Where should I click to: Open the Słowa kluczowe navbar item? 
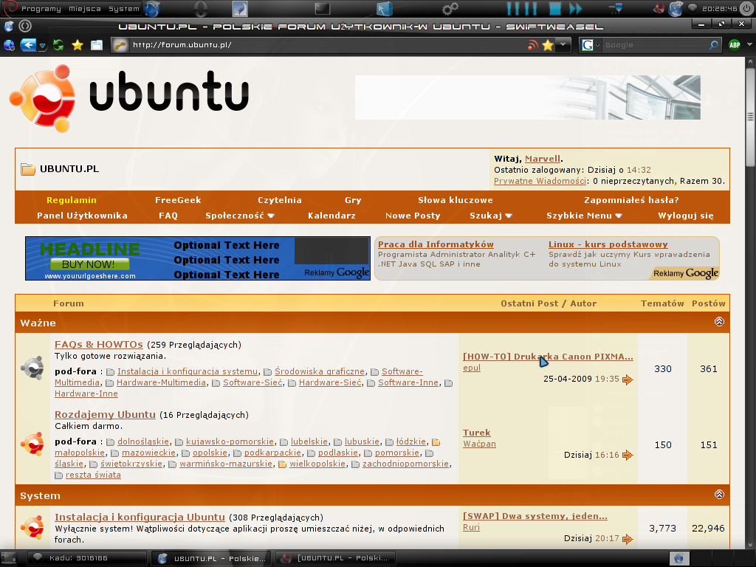point(455,201)
